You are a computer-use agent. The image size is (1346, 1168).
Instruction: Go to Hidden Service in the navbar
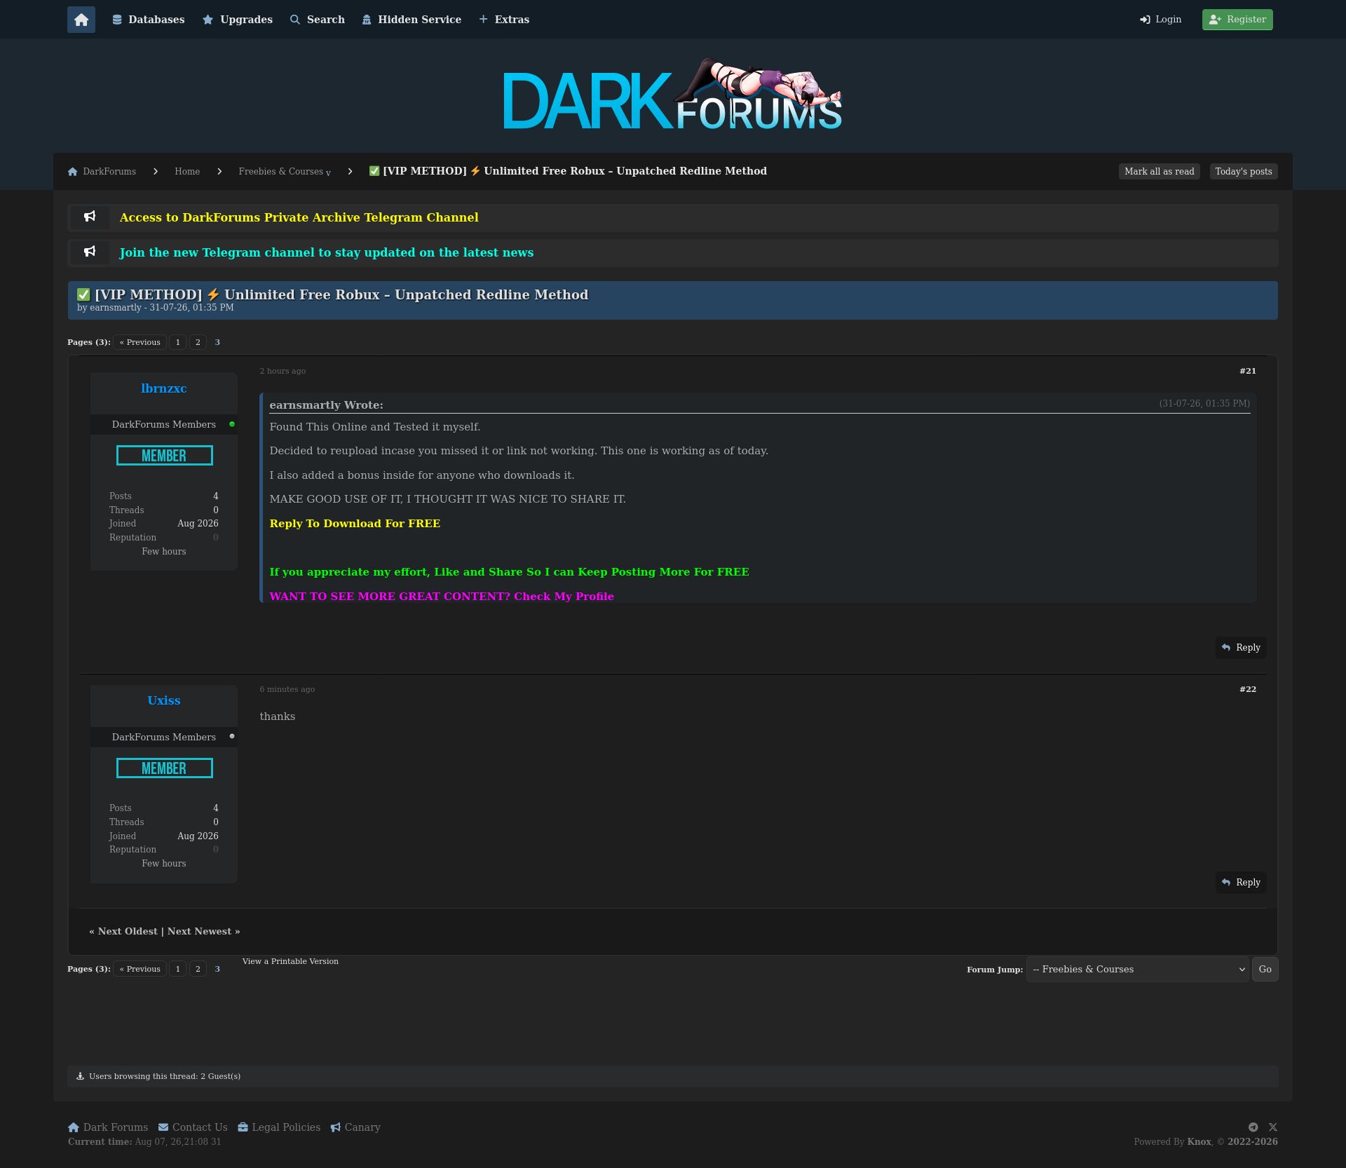pos(412,20)
